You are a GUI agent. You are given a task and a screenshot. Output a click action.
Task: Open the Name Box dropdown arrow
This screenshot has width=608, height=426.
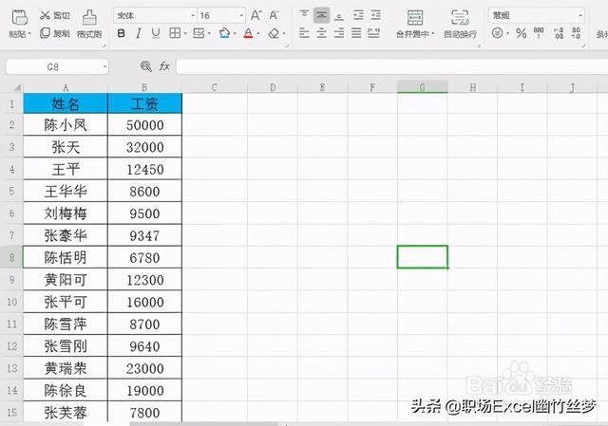[104, 67]
